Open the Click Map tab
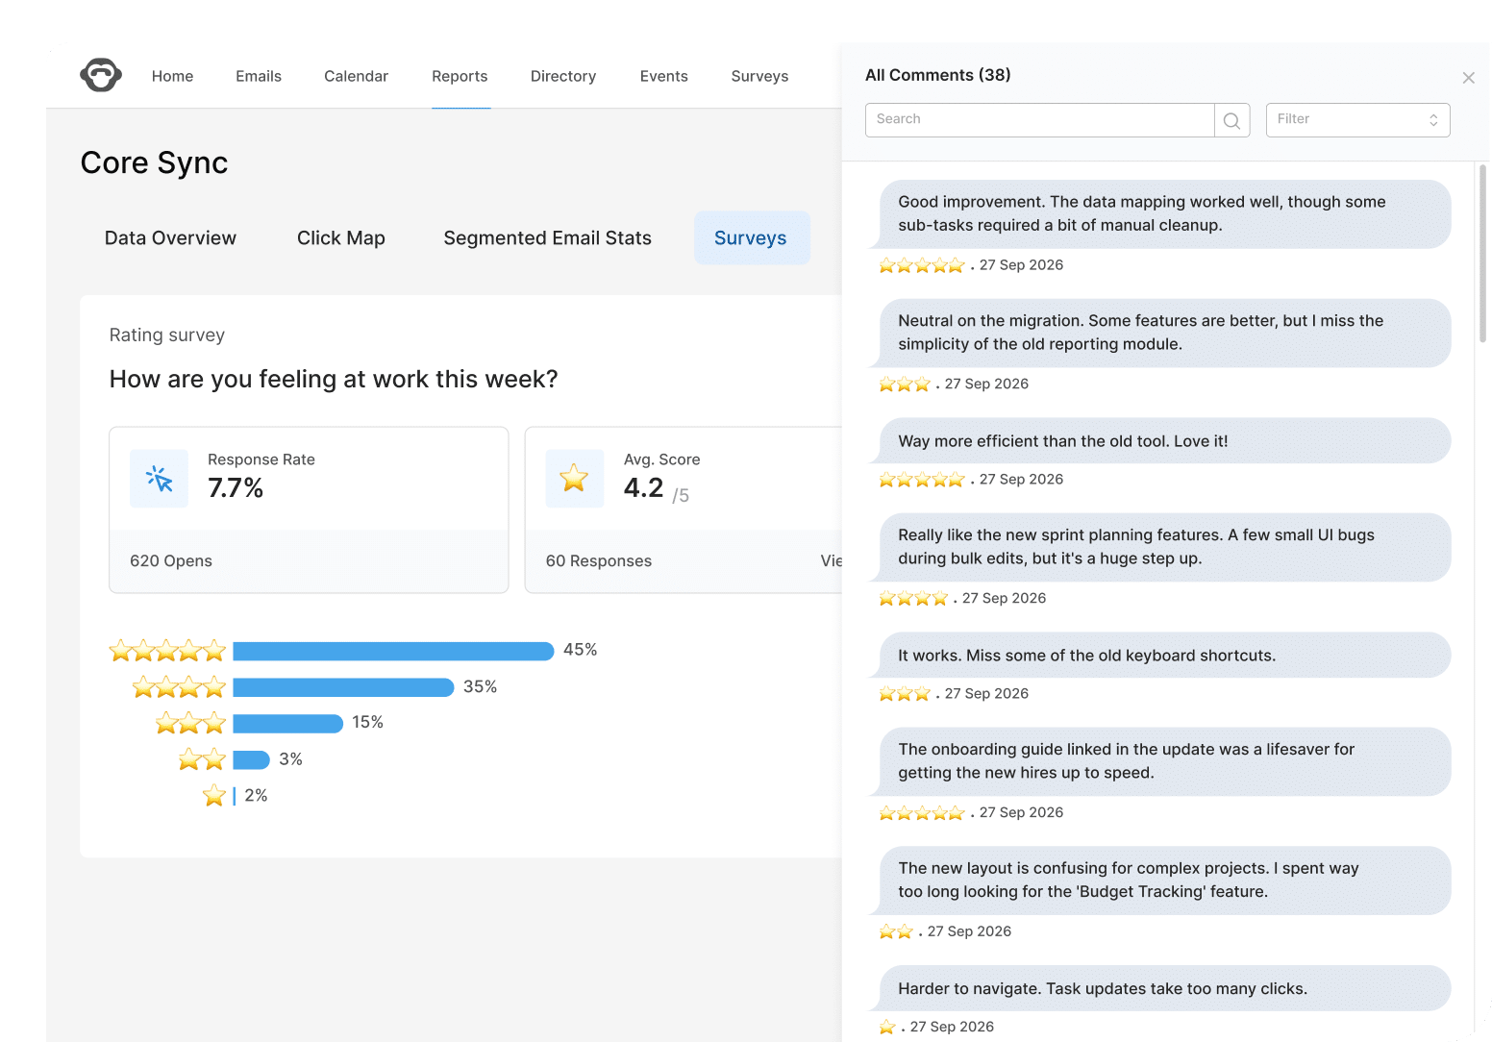 [341, 237]
